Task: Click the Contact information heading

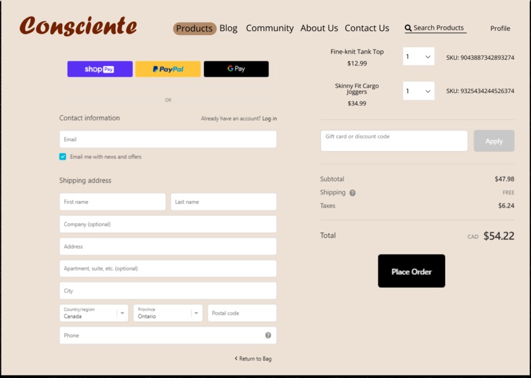Action: tap(89, 118)
